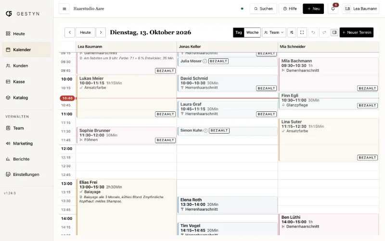Open Laura Graf appointment
Viewport: 385px width, 241px height.
pyautogui.click(x=227, y=109)
